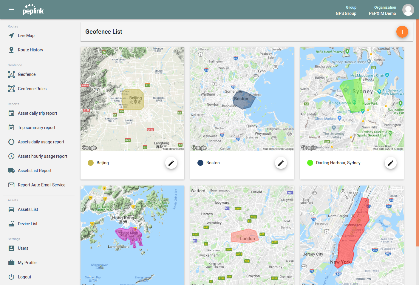Open Report Auto Email Service

[x=41, y=185]
